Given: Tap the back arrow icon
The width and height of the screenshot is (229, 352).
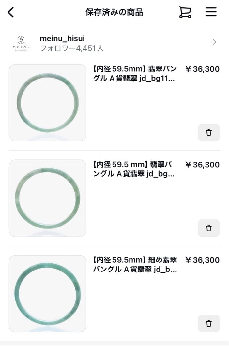Looking at the screenshot, I should pos(11,12).
